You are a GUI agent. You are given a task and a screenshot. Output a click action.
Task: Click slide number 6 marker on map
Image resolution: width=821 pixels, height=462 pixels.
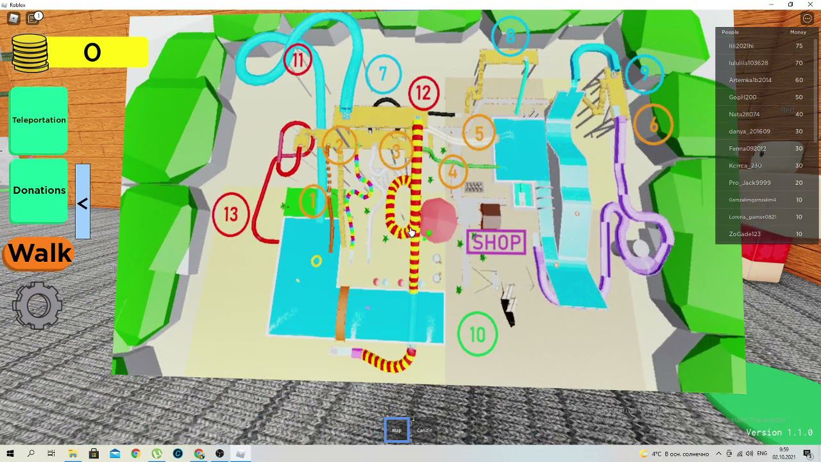653,124
